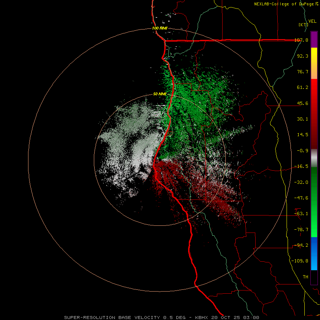
Task: Select the -109.8 scale value
Action: (300, 261)
